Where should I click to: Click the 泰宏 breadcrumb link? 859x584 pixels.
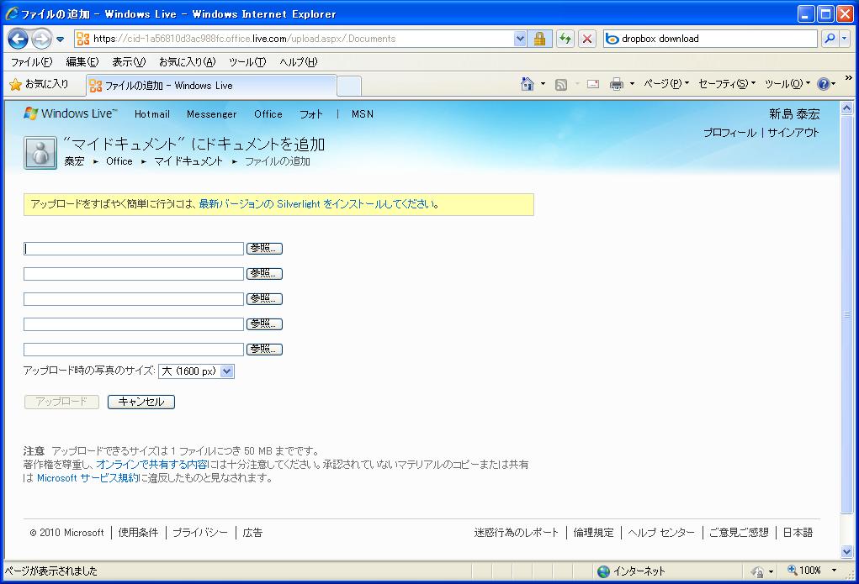(x=75, y=161)
